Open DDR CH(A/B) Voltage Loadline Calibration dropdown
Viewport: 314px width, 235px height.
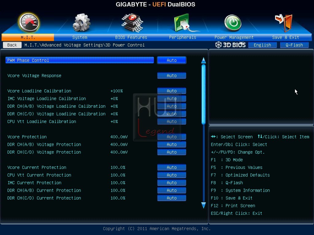tap(172, 106)
